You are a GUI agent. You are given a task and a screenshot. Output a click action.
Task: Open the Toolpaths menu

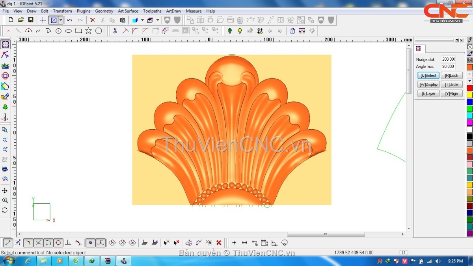(152, 11)
